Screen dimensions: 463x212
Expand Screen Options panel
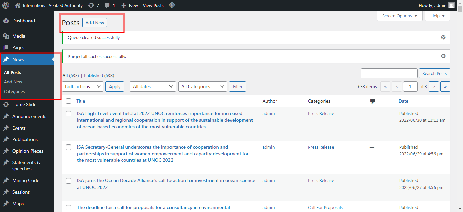tap(400, 16)
